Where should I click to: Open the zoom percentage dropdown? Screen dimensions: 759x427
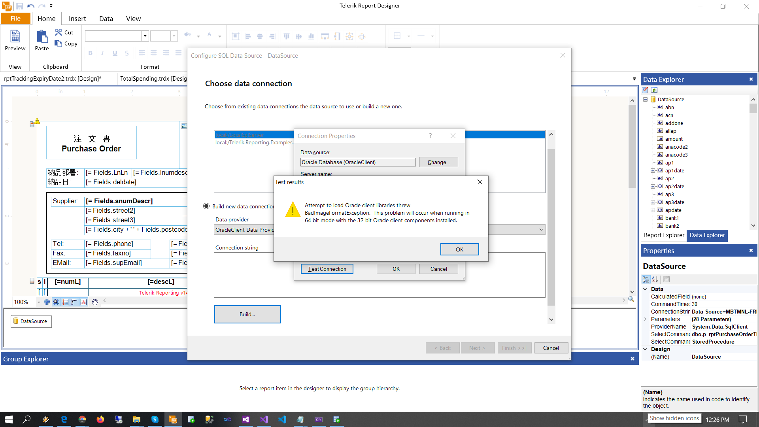tap(39, 302)
